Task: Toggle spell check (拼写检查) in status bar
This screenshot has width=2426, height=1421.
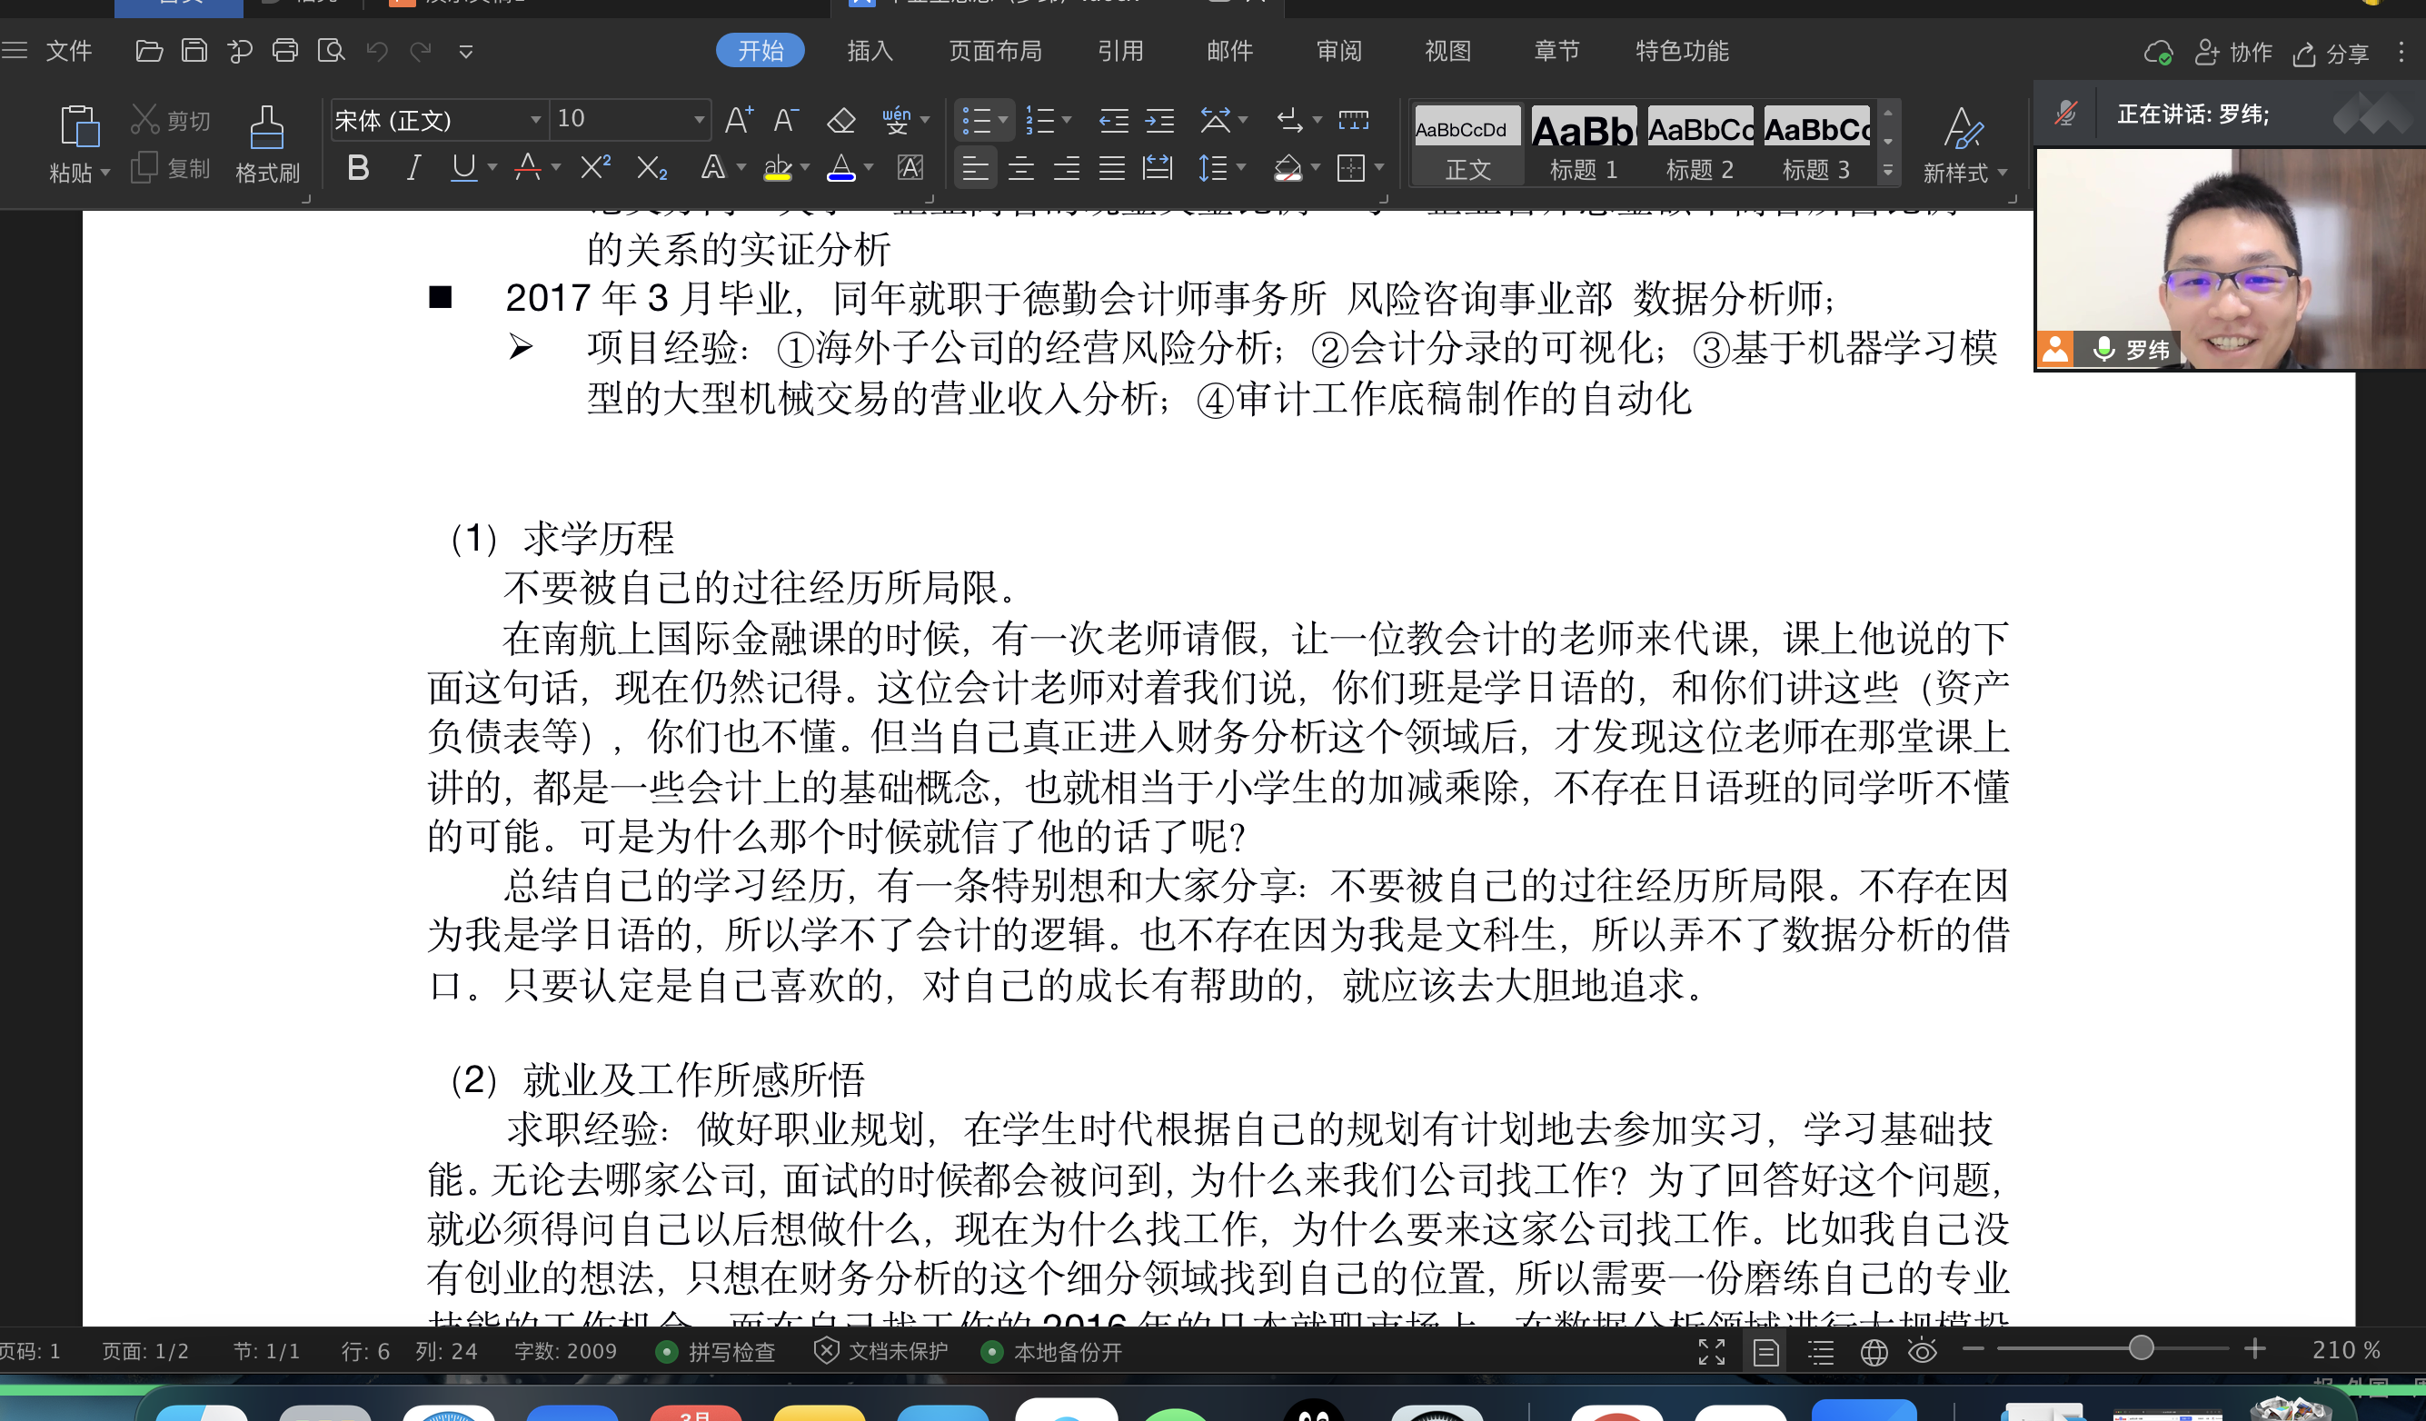Action: point(715,1352)
